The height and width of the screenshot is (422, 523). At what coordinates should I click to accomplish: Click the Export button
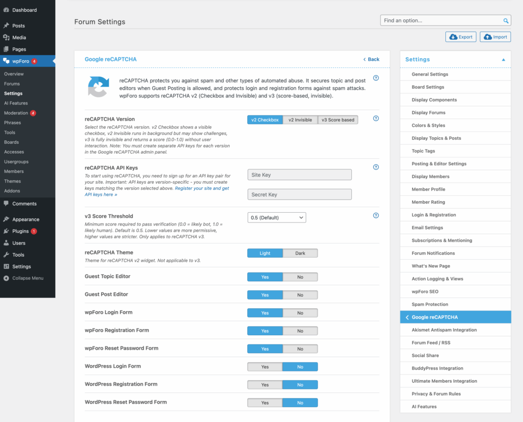pos(461,37)
